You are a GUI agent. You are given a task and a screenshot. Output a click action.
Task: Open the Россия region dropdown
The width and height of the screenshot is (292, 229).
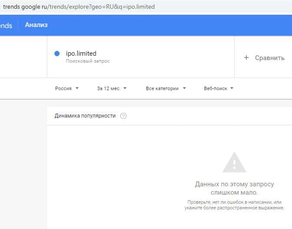coord(66,88)
